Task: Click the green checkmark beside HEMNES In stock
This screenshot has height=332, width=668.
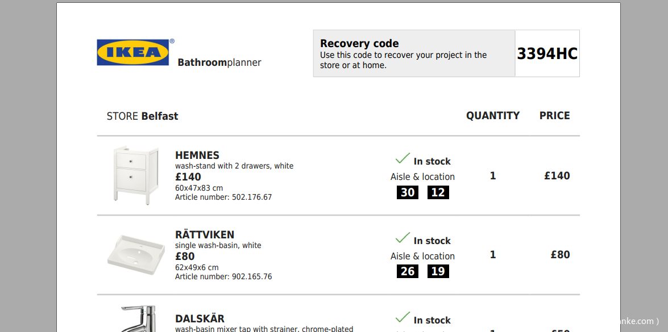Action: (403, 158)
